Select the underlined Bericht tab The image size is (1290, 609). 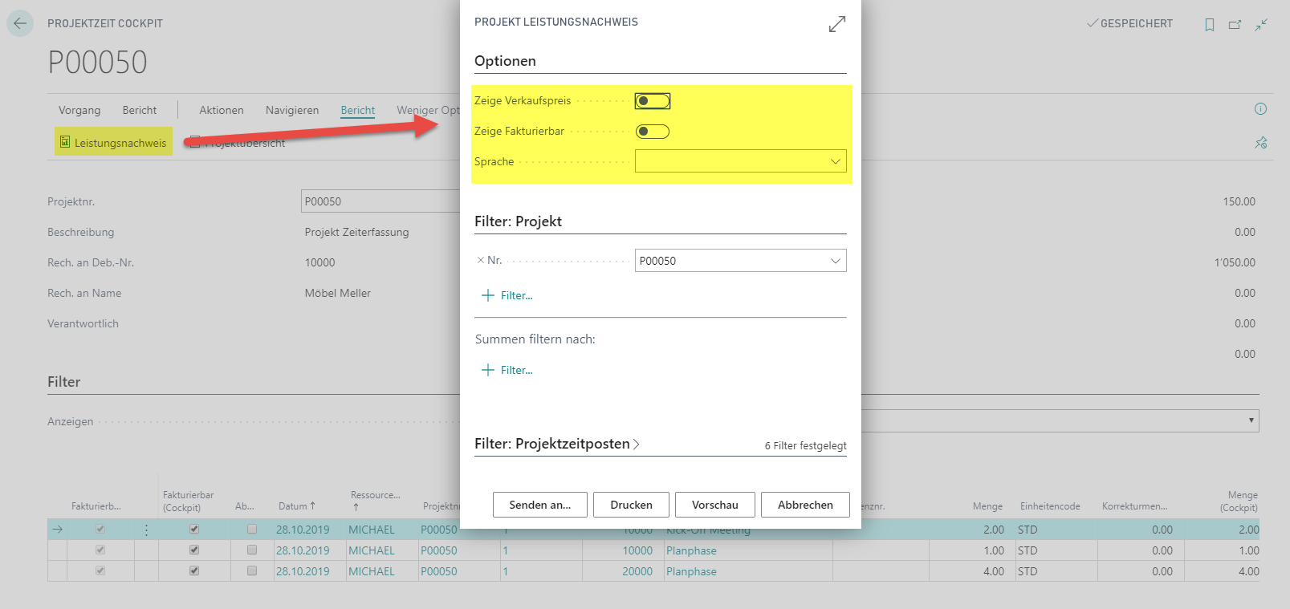[x=358, y=110]
